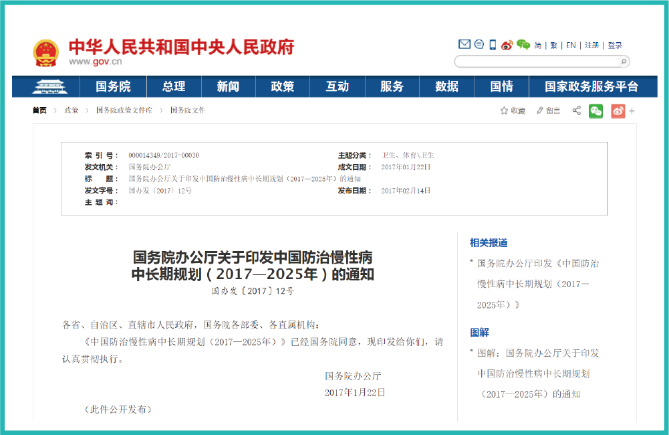
Task: Click the mobile phone icon in header
Action: point(493,45)
